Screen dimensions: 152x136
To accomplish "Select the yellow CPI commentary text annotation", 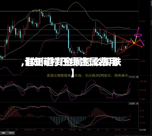I will point(88,75).
